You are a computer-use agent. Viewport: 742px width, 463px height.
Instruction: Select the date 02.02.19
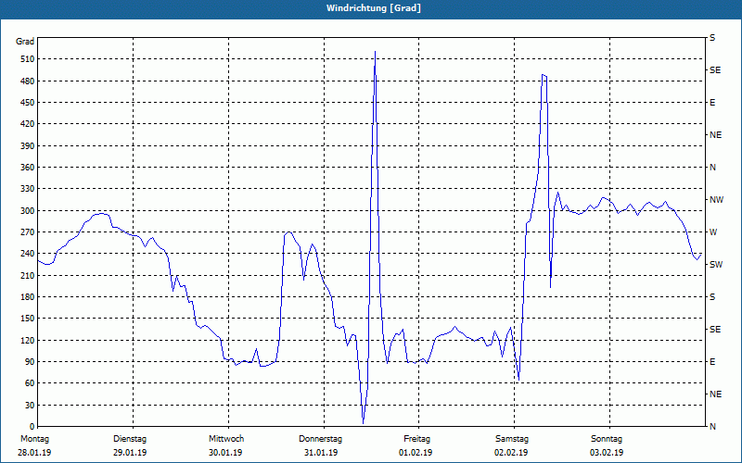coord(511,453)
